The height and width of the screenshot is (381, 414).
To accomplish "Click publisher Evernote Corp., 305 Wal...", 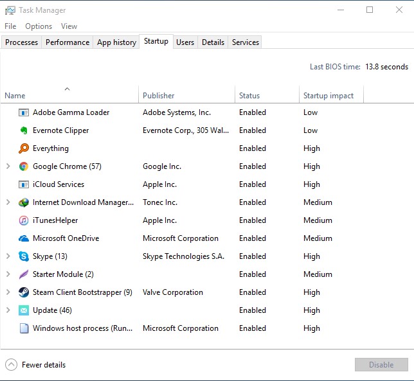I will pyautogui.click(x=186, y=130).
